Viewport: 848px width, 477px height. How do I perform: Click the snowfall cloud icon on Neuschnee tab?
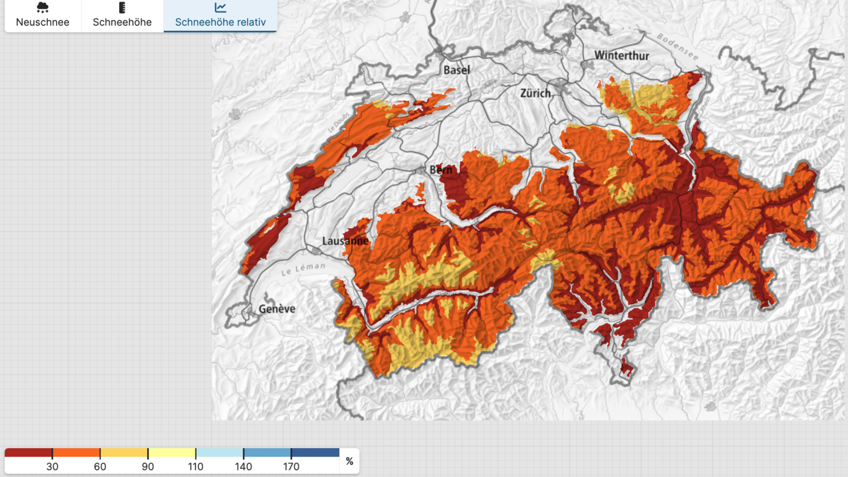tap(42, 7)
